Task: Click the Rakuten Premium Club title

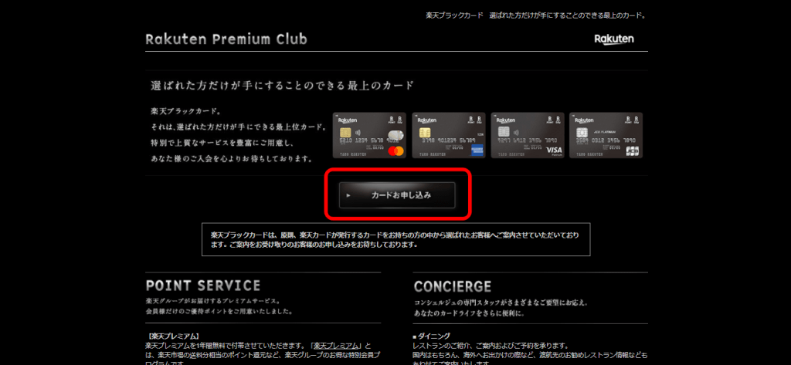Action: [x=226, y=39]
